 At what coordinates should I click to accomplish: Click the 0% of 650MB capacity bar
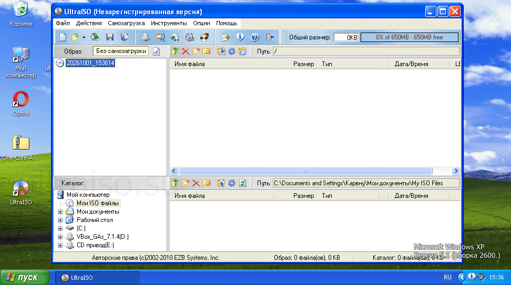410,37
